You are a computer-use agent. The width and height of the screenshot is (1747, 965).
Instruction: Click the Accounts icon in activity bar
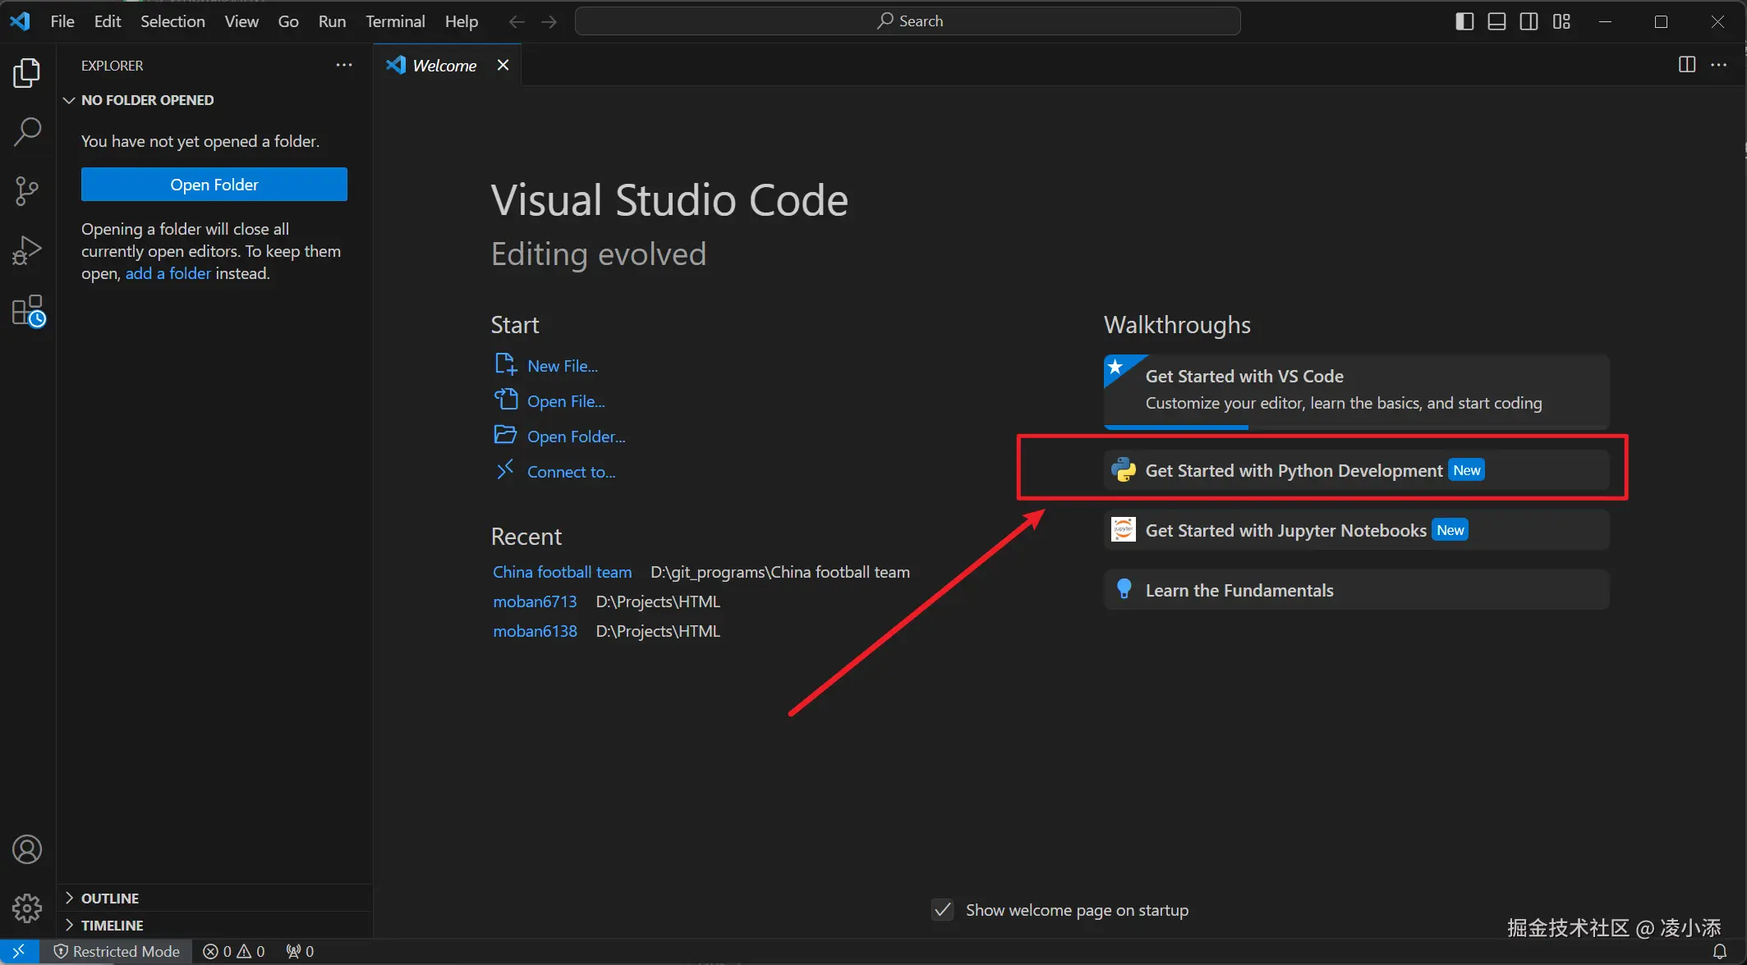tap(27, 849)
